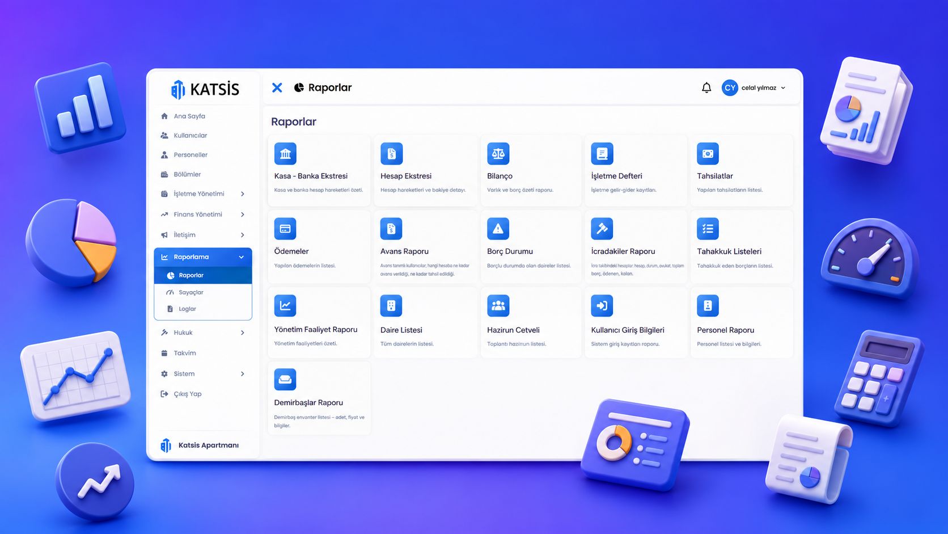Open the notifications bell icon
Viewport: 948px width, 534px height.
pos(706,87)
